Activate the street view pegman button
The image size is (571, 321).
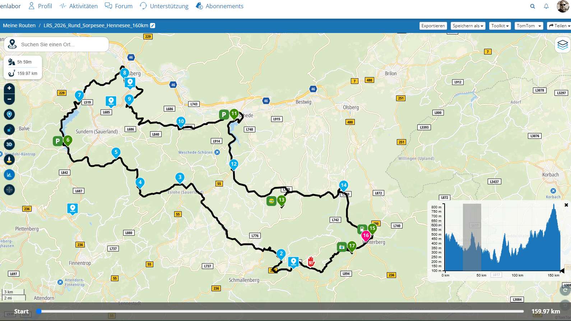coord(9,160)
